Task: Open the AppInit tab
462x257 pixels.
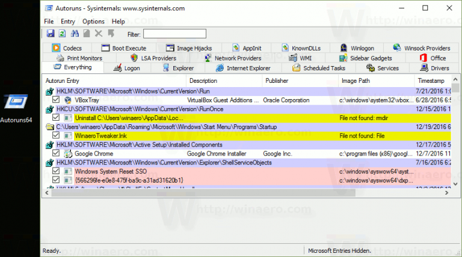Action: [247, 48]
